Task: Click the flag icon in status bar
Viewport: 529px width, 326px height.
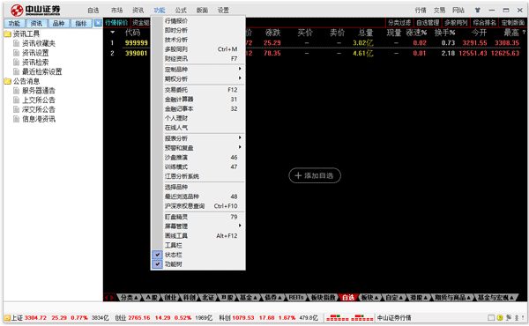Action: point(509,317)
